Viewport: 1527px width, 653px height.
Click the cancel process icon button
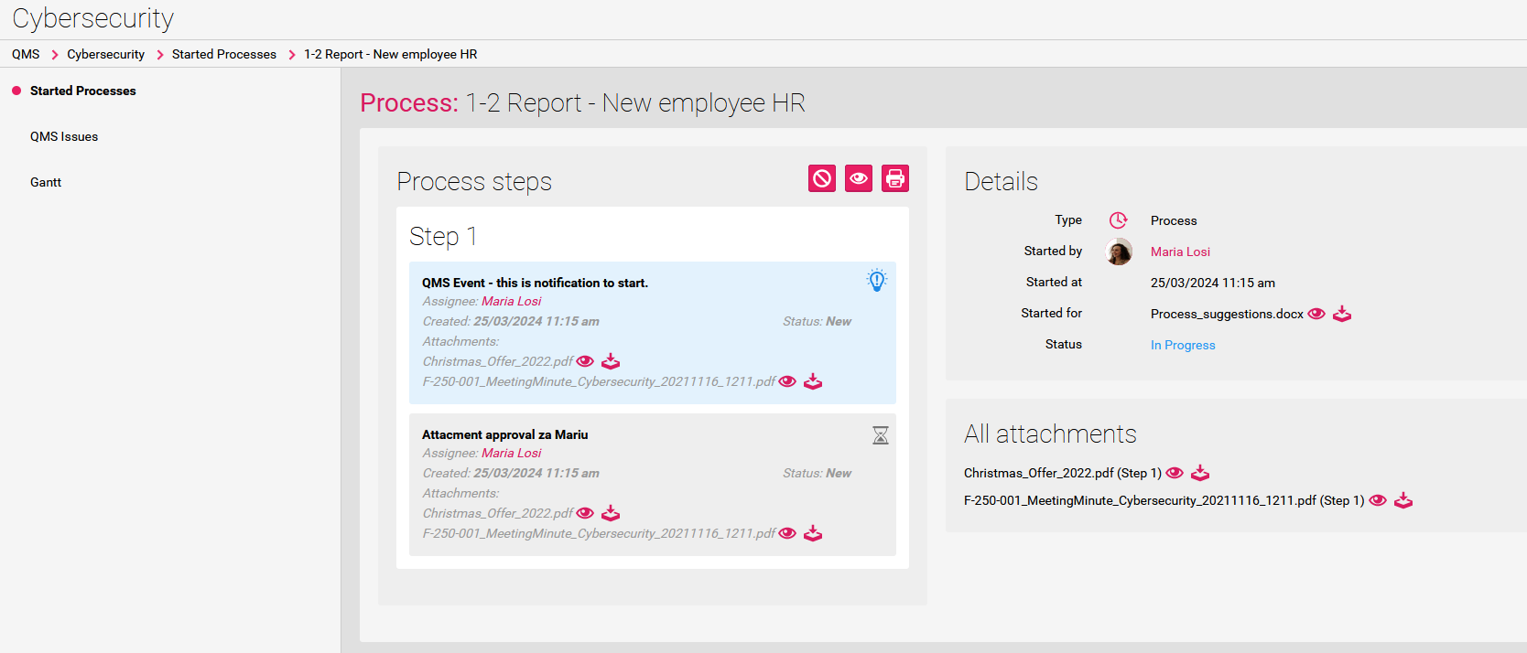pos(821,178)
